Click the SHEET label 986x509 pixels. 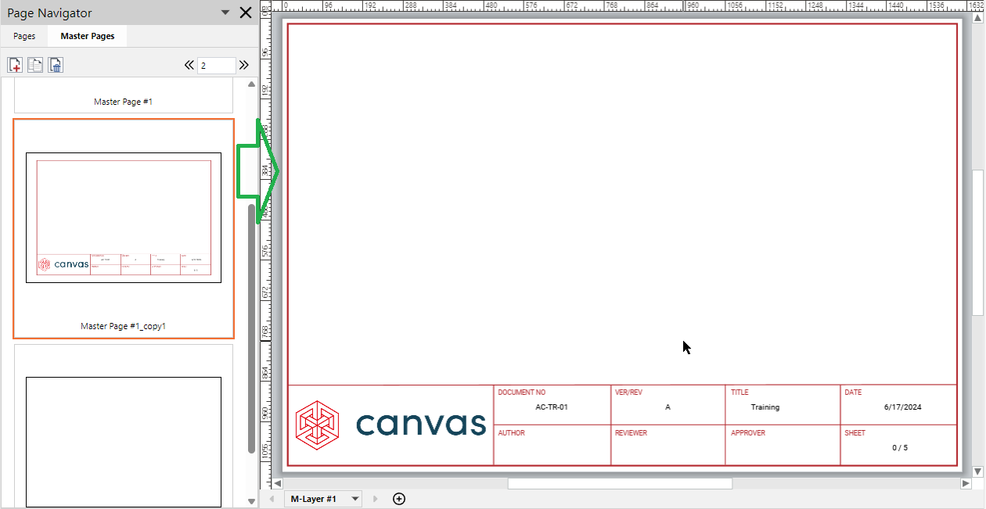click(x=855, y=433)
